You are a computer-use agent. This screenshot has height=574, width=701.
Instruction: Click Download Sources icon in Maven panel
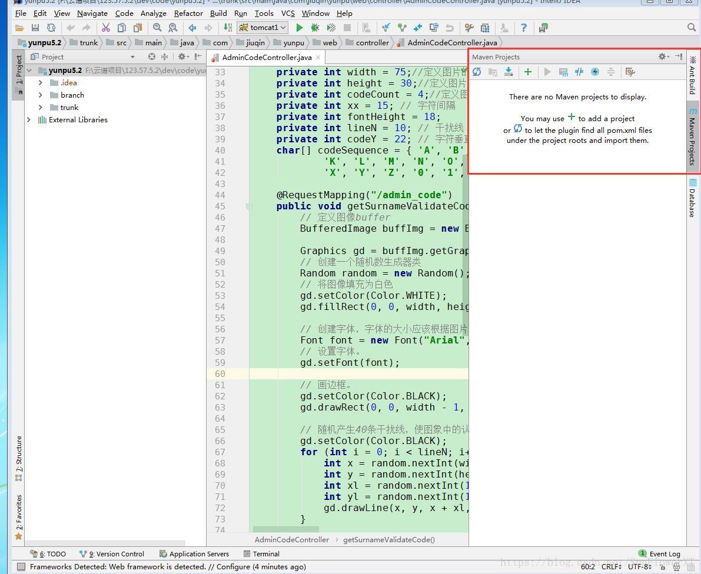[x=509, y=72]
